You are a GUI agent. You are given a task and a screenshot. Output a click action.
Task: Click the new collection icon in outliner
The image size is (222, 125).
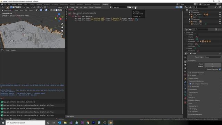click(x=220, y=7)
